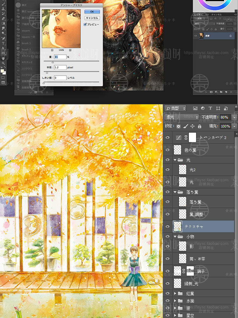
Task: Select the Gradient tool in toolbar
Action: coord(3,23)
